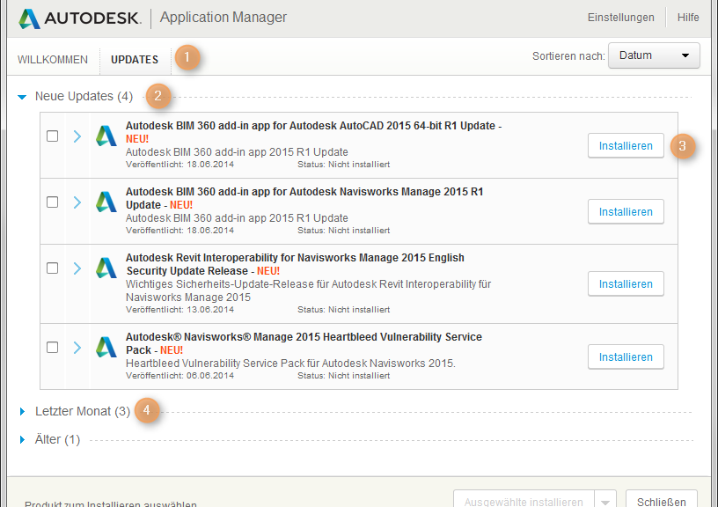Install the BIM 360 add-in for AutoCAD 2015

click(x=626, y=145)
